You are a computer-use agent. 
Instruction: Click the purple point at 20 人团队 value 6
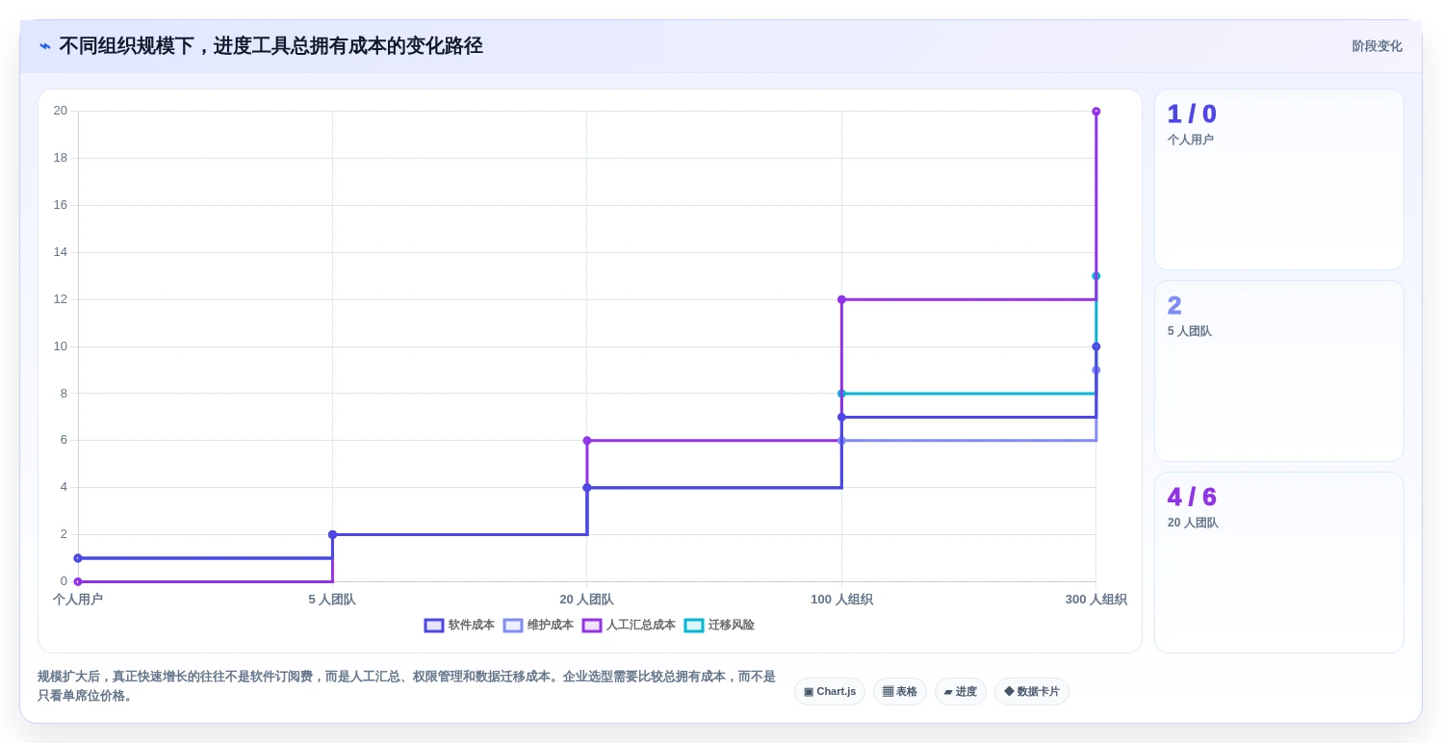coord(587,441)
